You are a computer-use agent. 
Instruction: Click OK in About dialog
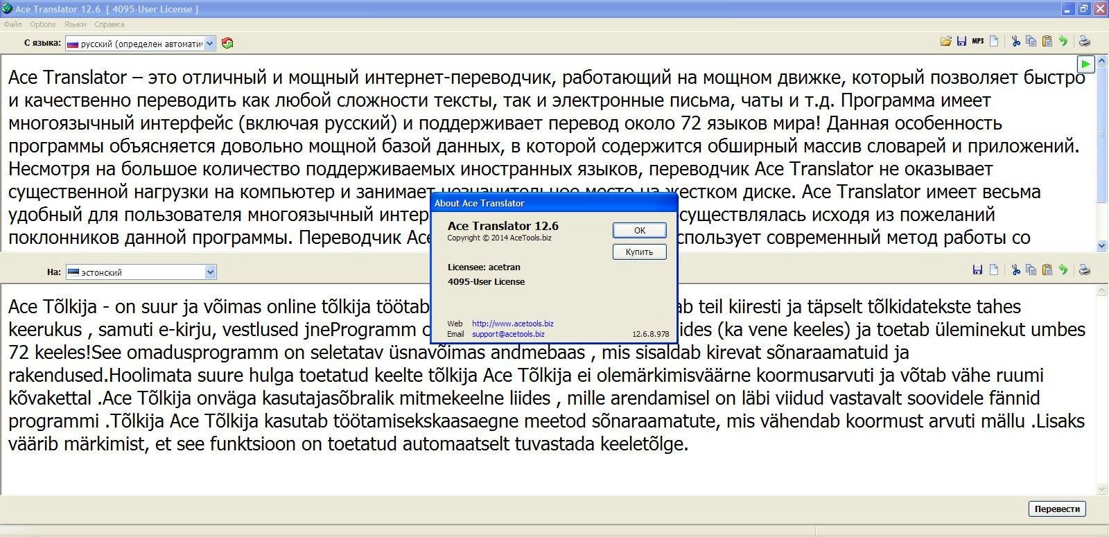[640, 230]
